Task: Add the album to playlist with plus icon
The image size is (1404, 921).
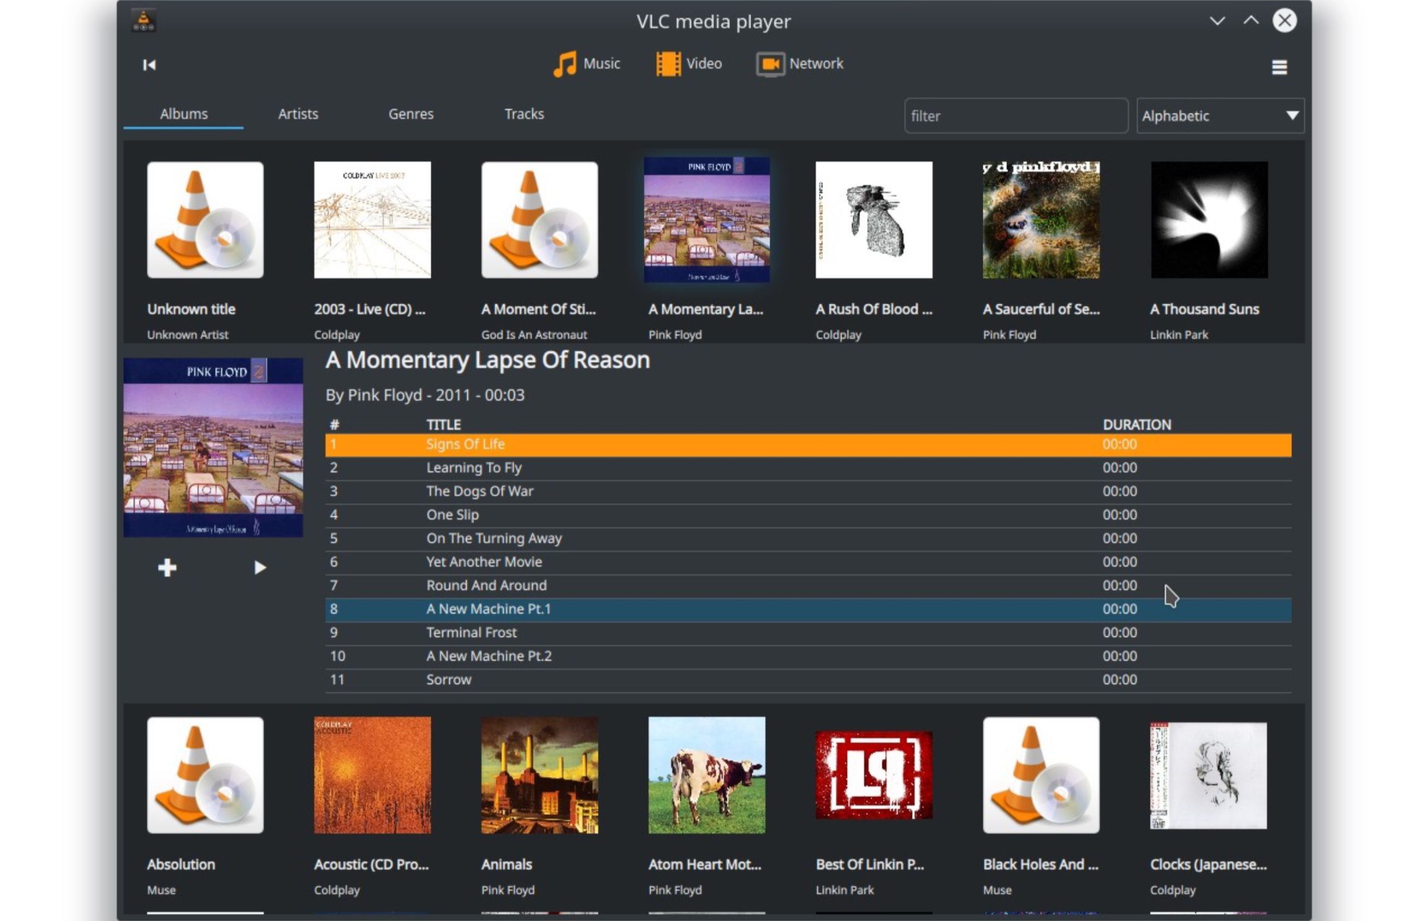Action: [167, 567]
